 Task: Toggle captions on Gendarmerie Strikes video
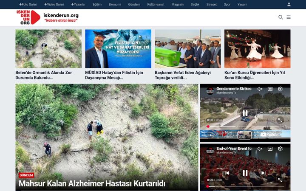(270, 89)
